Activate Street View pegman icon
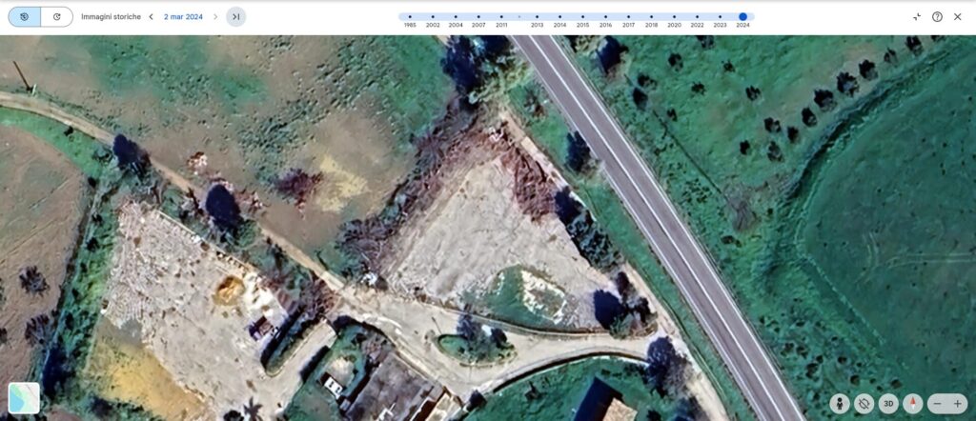The width and height of the screenshot is (976, 421). (840, 403)
